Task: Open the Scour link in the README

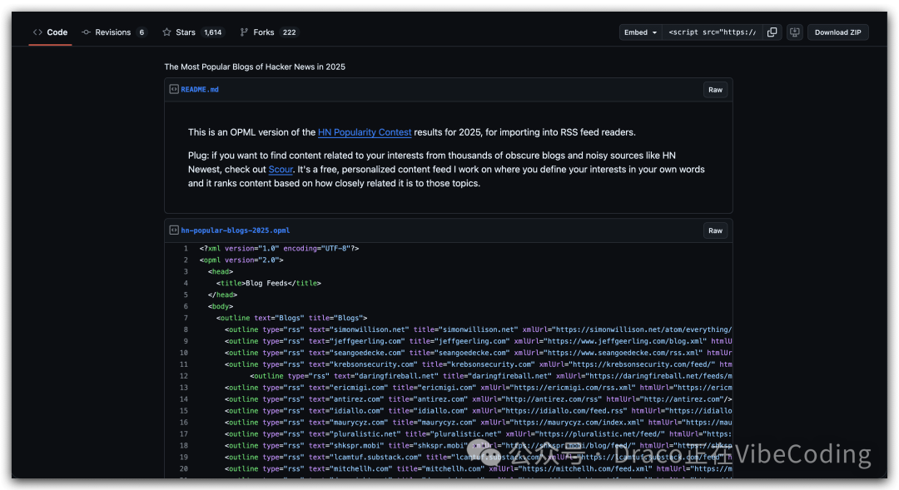Action: 280,169
